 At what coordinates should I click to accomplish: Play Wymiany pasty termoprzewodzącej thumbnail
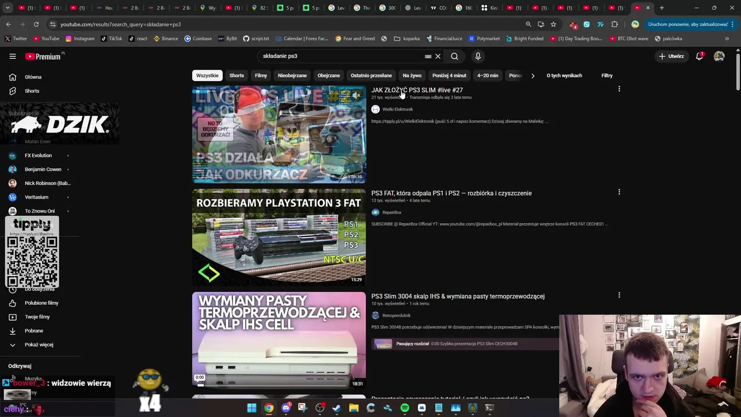279,339
